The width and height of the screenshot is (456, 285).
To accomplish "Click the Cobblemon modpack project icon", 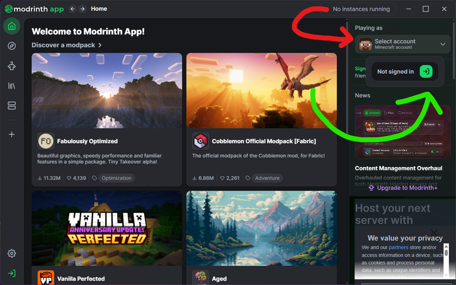I will (x=201, y=141).
